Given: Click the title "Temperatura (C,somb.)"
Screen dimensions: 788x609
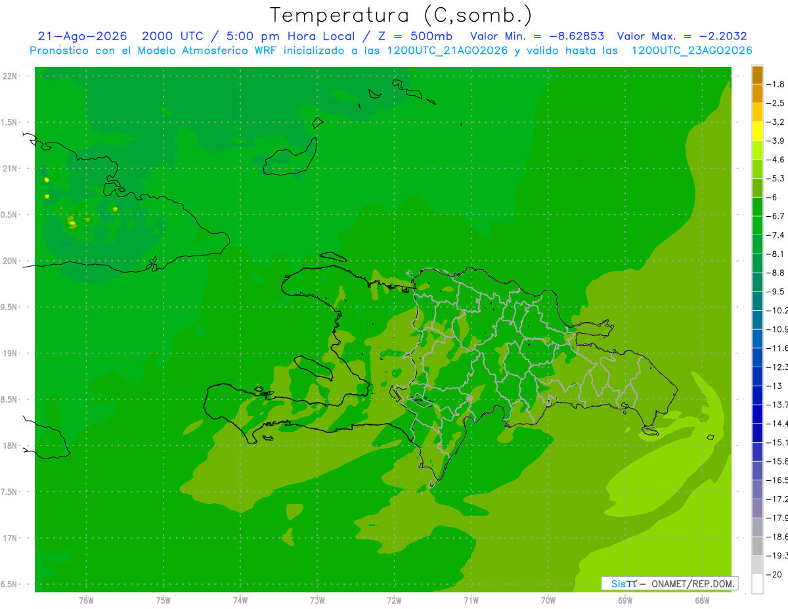Looking at the screenshot, I should click(x=401, y=15).
